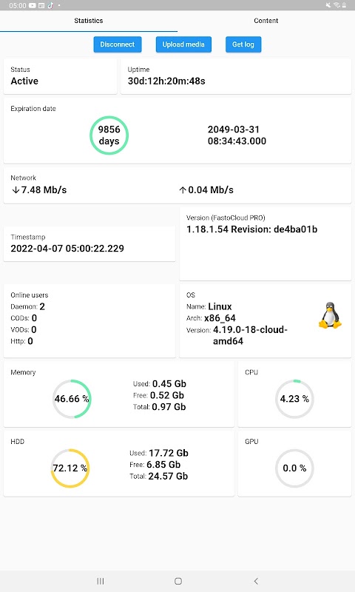Image resolution: width=355 pixels, height=592 pixels.
Task: Tap the TikTok icon in status bar
Action: point(50,5)
